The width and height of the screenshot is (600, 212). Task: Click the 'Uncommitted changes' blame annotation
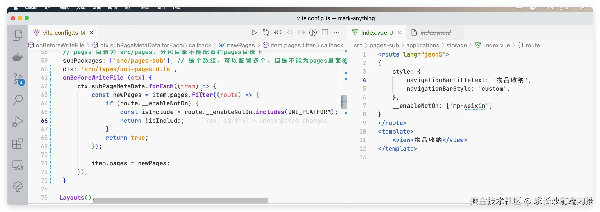[x=293, y=121]
